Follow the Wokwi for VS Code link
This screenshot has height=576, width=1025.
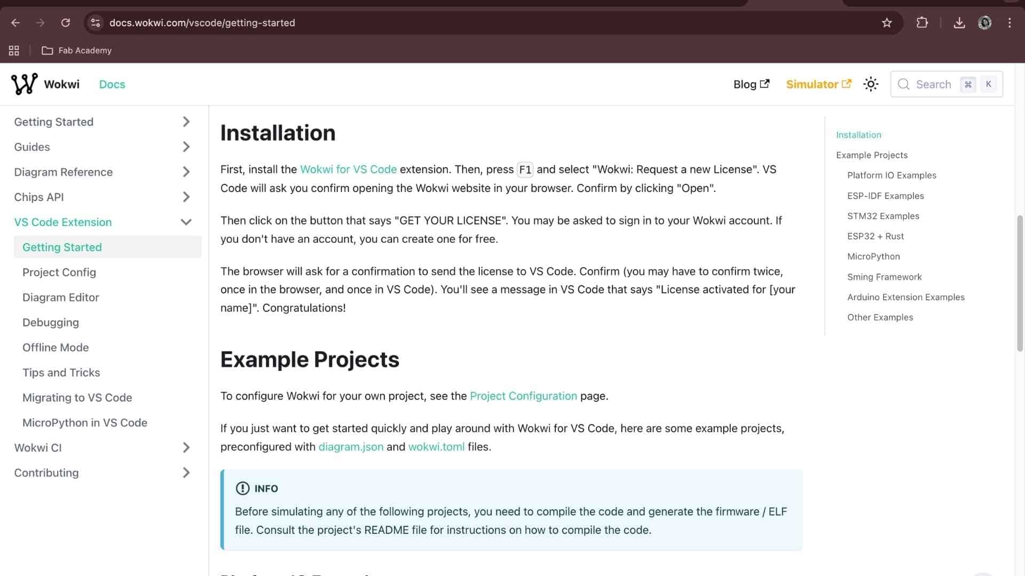click(x=348, y=170)
